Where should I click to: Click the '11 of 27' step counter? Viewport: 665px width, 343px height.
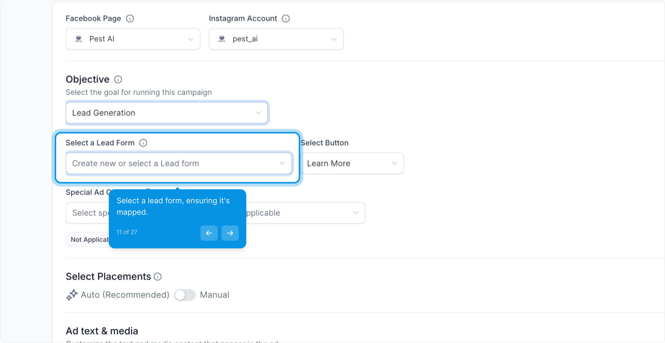coord(127,232)
